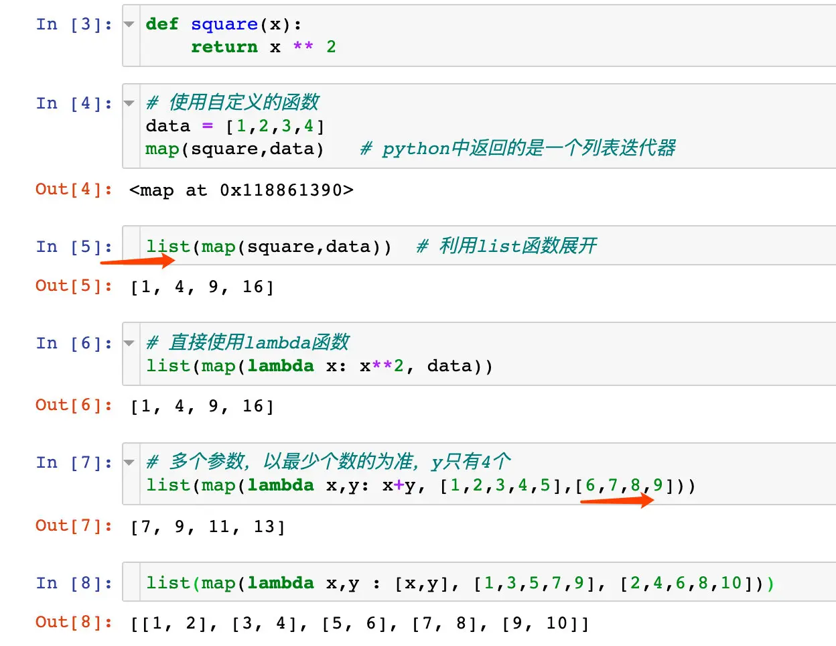Click the lambda x,y: x+y code line

421,485
